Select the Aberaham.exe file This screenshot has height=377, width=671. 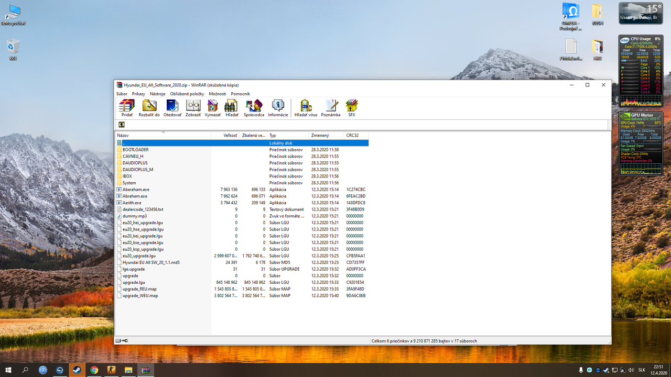242,190
